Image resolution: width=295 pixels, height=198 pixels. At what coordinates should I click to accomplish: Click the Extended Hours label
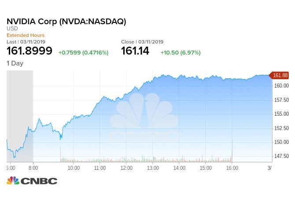click(25, 35)
